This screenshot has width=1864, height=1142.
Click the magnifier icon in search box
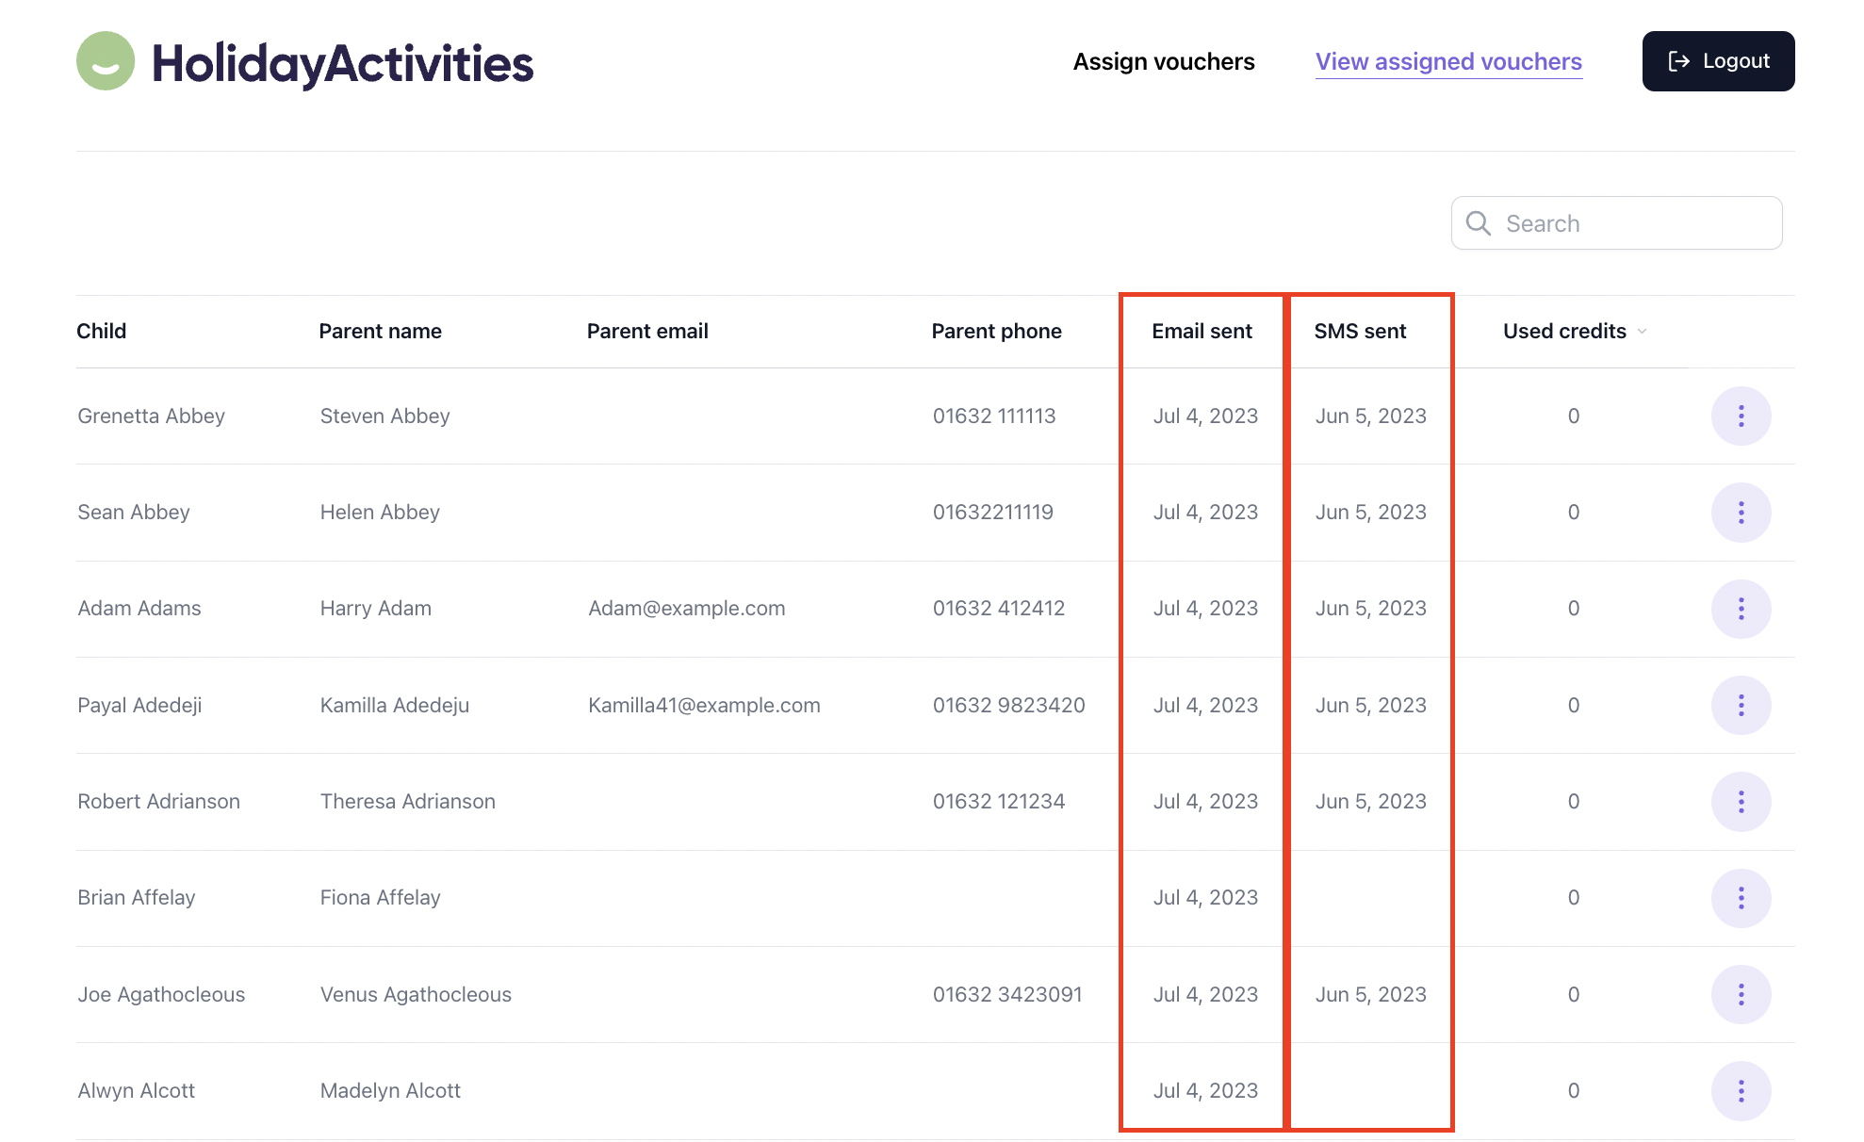point(1478,223)
